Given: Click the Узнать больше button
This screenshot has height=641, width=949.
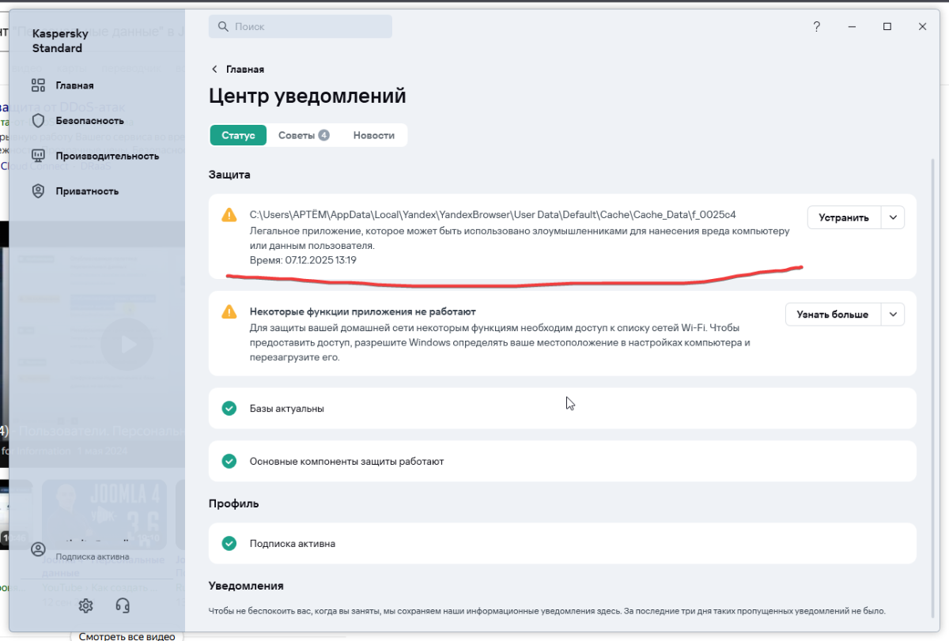Looking at the screenshot, I should 833,315.
